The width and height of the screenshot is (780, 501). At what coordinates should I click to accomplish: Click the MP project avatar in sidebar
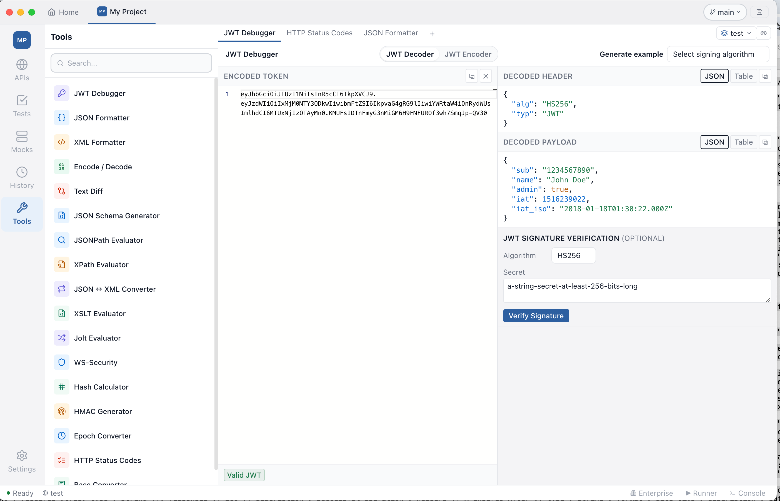[x=22, y=40]
